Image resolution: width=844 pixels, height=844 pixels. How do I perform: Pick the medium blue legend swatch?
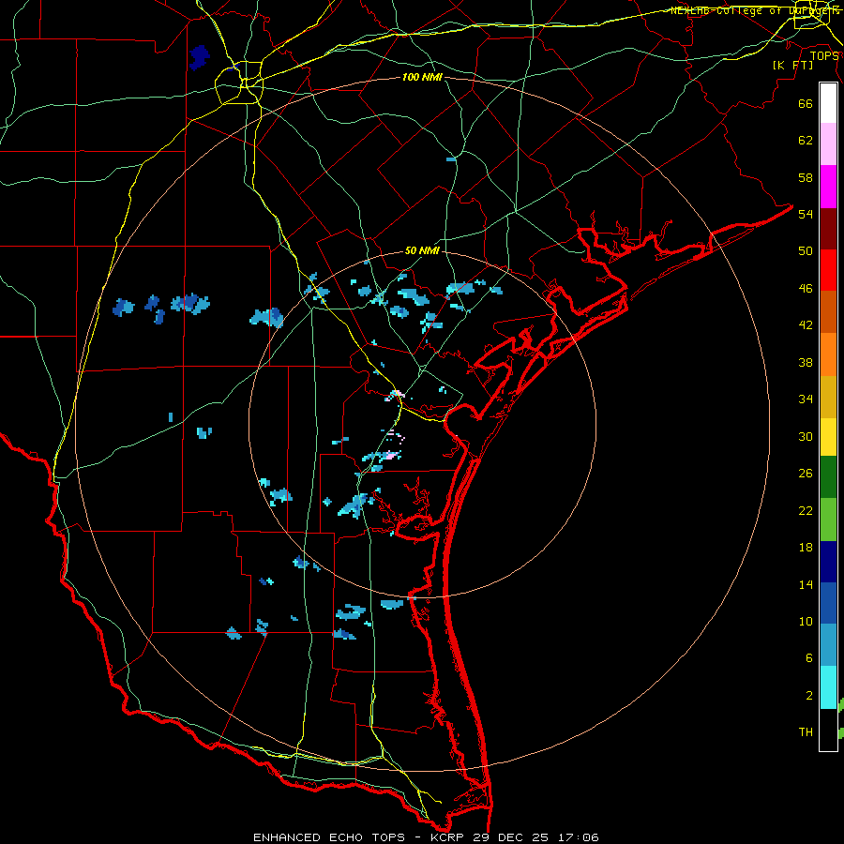828,603
